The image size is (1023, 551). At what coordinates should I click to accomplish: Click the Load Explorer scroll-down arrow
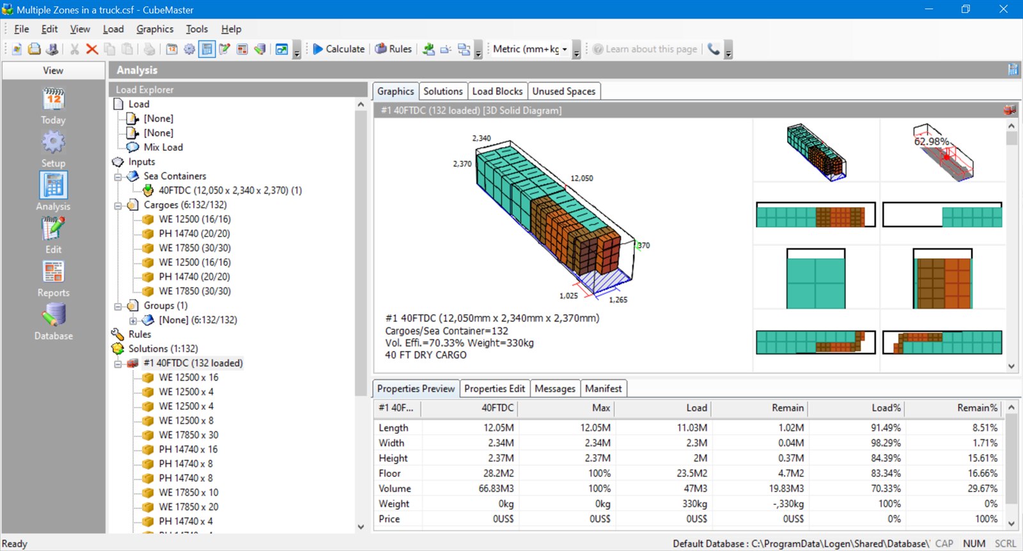click(361, 527)
